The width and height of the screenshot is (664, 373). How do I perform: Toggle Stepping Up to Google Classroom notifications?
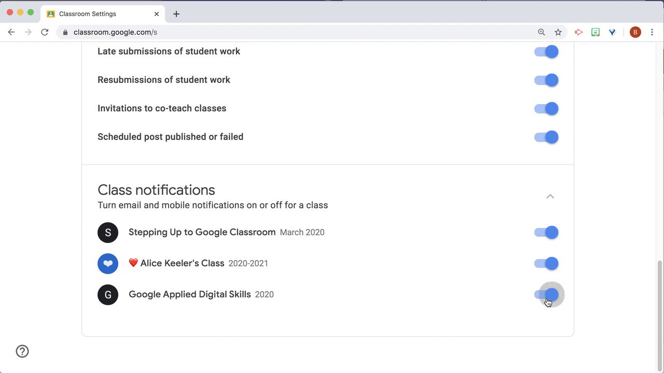click(x=546, y=232)
